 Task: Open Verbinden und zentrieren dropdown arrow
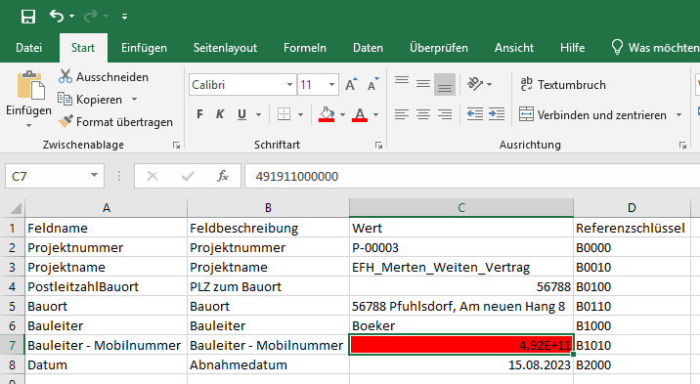click(x=679, y=115)
